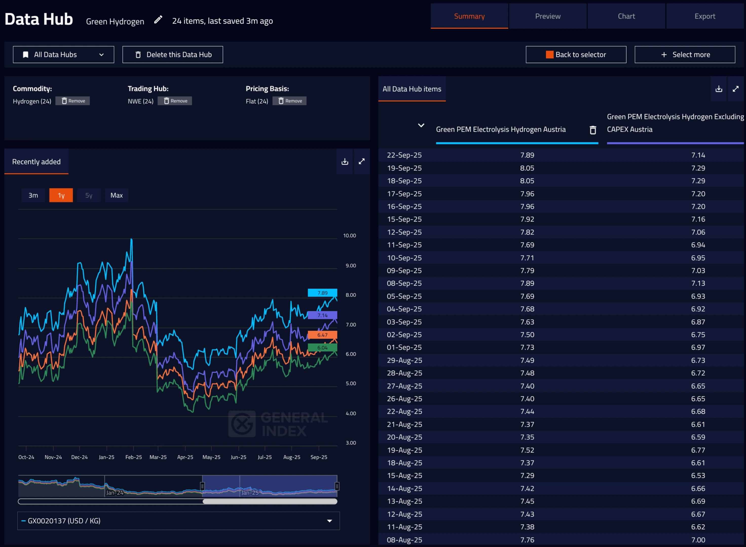Viewport: 746px width, 547px height.
Task: Select the 1y time range
Action: tap(61, 195)
